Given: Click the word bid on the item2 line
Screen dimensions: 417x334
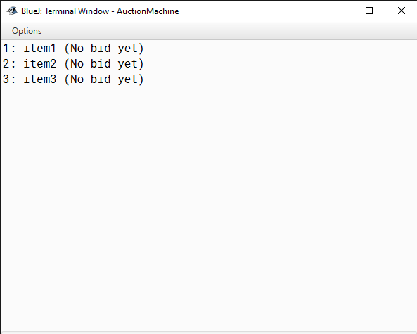Looking at the screenshot, I should point(101,64).
